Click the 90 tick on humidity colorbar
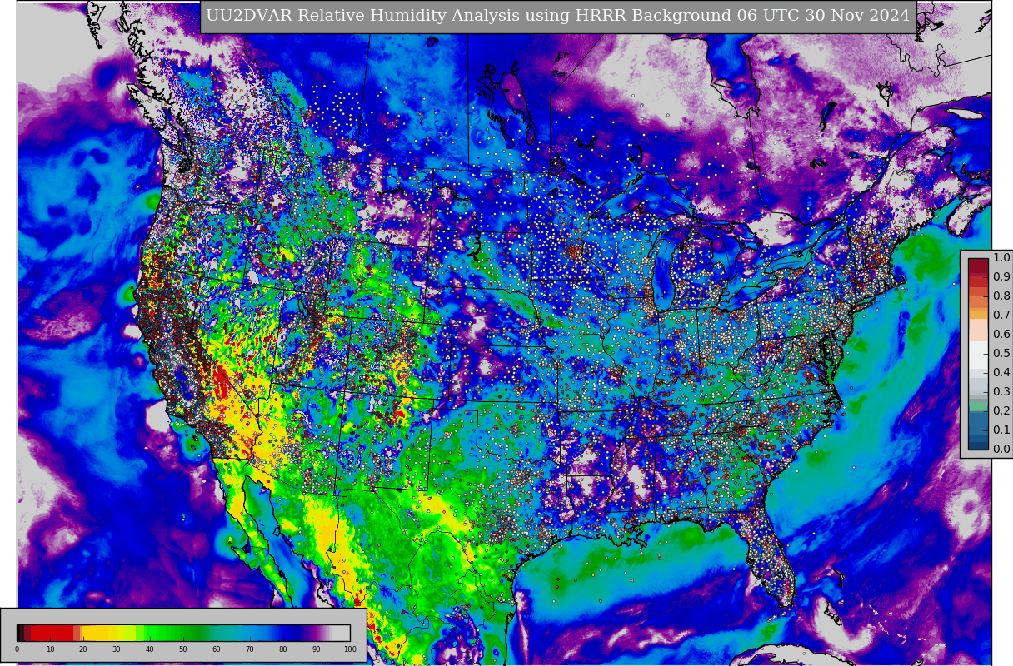This screenshot has height=666, width=1013. 317,649
